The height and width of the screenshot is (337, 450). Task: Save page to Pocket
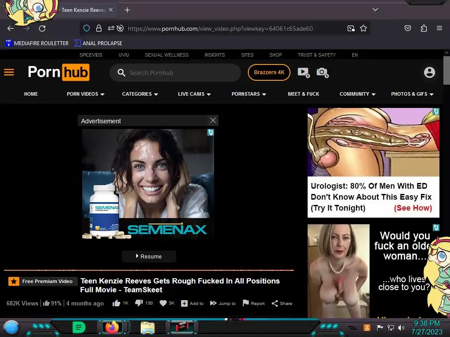(407, 28)
